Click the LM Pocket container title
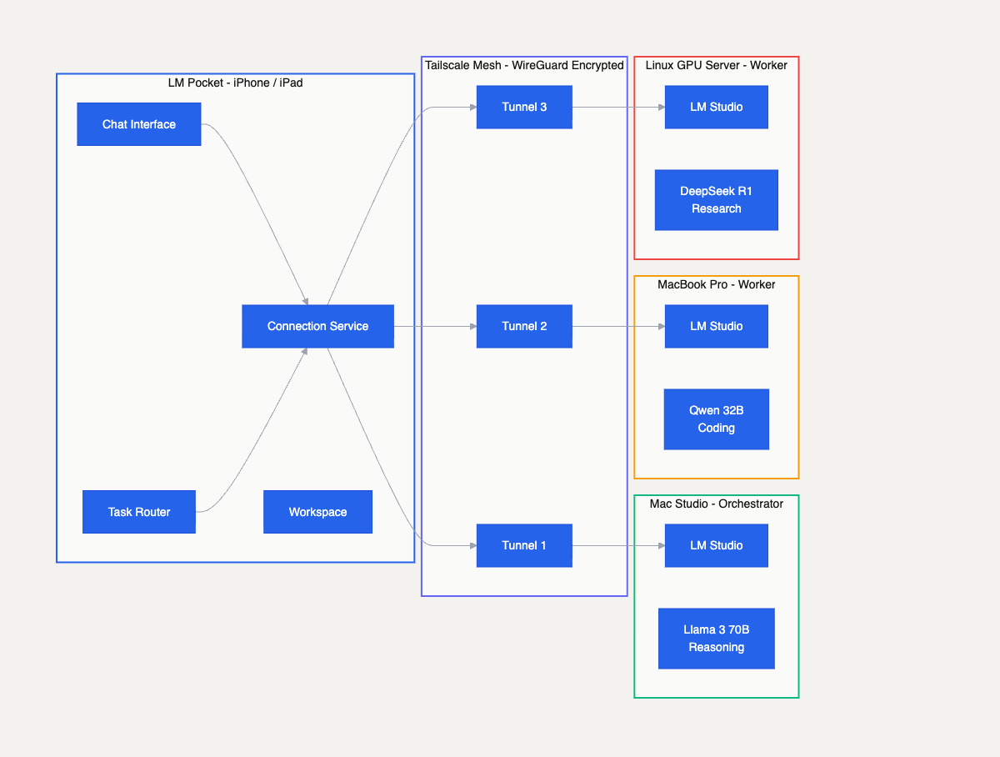The image size is (1000, 757). click(x=236, y=83)
